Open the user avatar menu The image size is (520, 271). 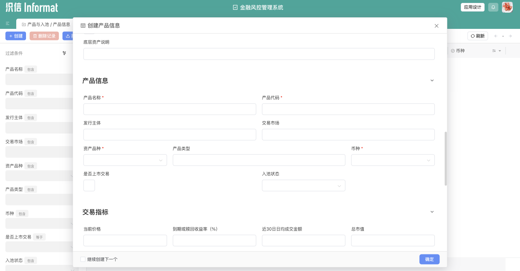(x=507, y=7)
